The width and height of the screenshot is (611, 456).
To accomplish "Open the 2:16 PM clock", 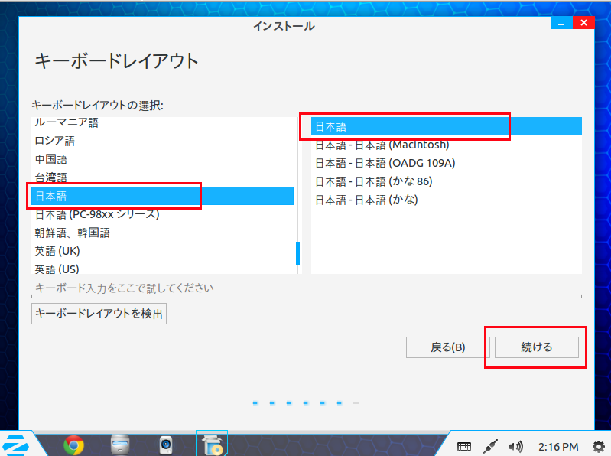I will point(558,447).
